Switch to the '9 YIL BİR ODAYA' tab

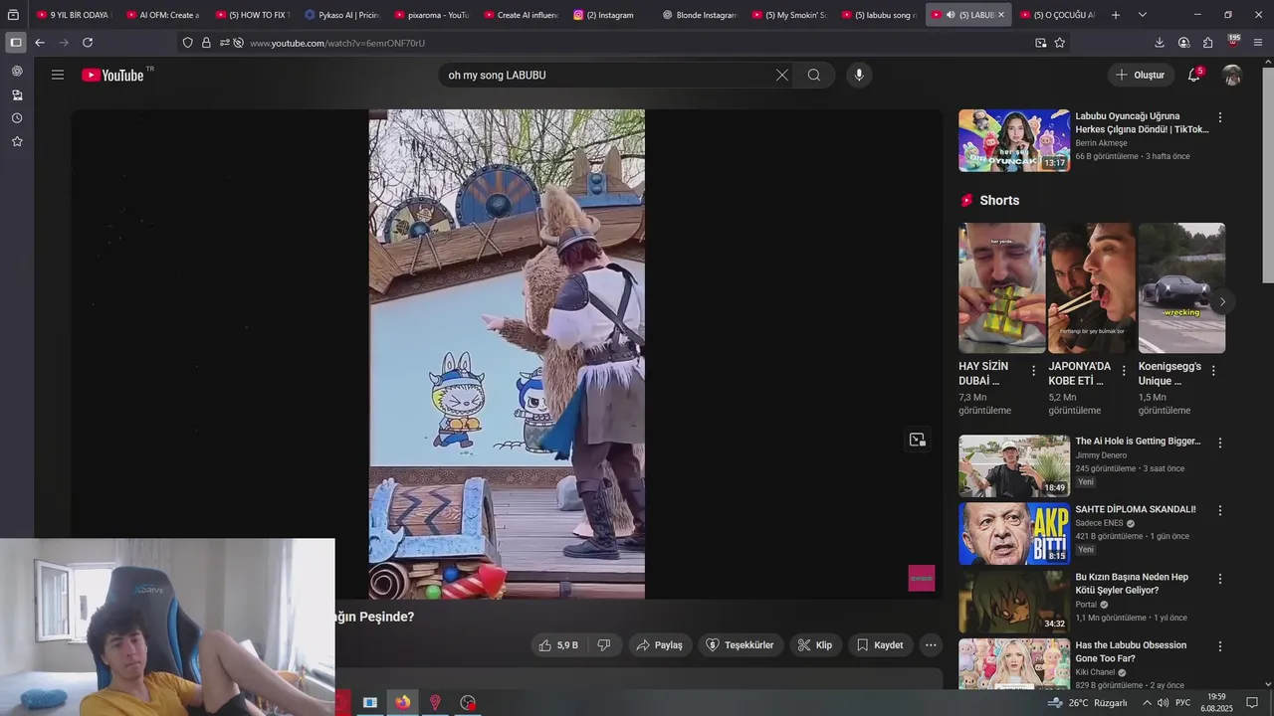73,15
